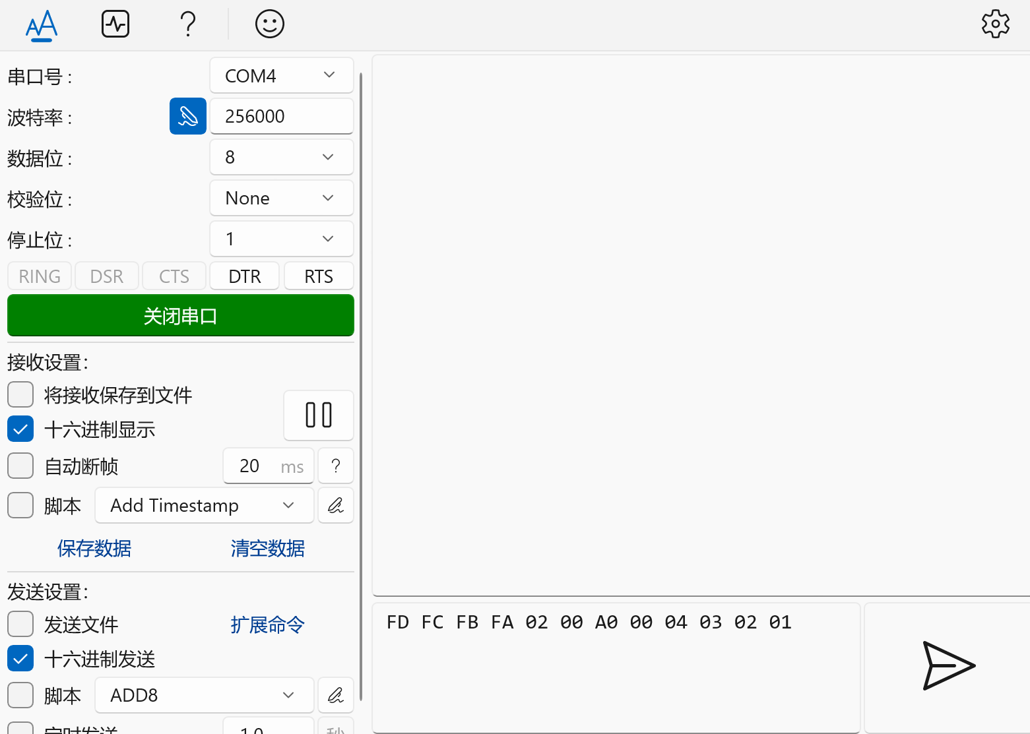Image resolution: width=1030 pixels, height=734 pixels.
Task: Click the smiley feedback icon
Action: 270,24
